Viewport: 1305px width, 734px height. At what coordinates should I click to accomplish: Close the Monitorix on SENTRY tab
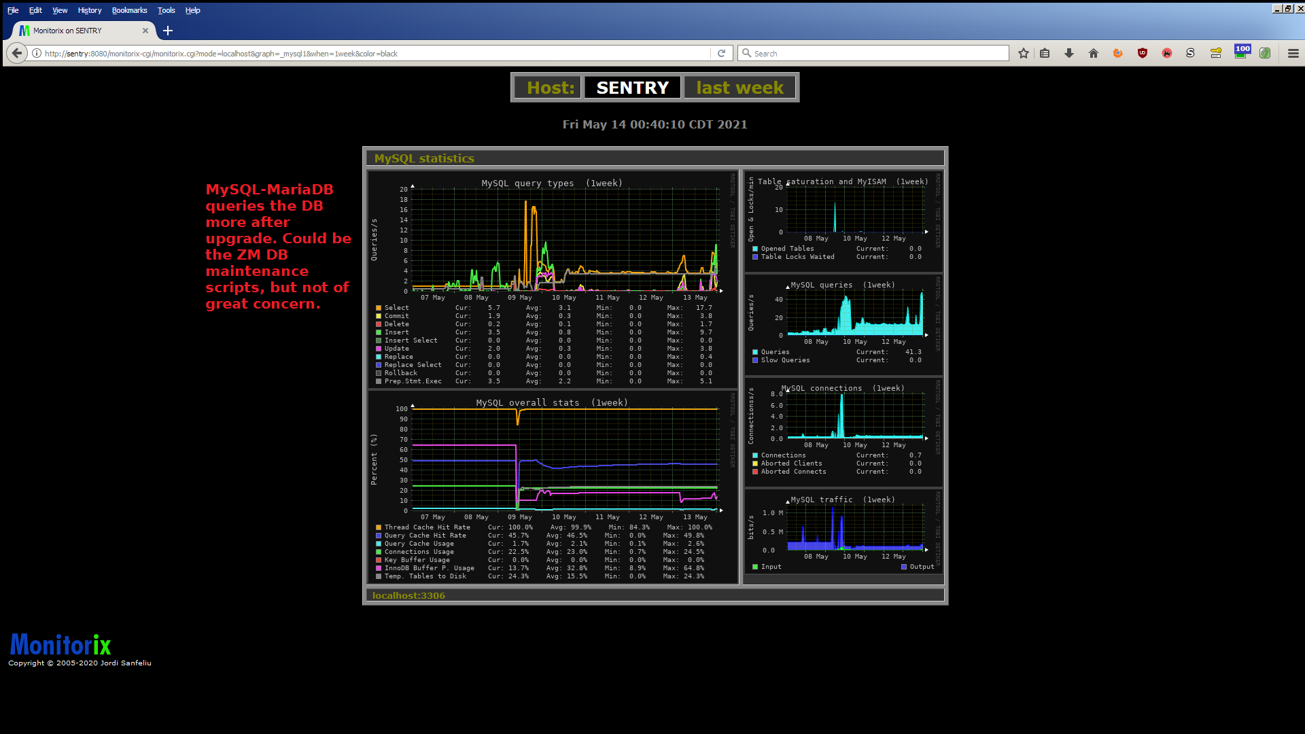pyautogui.click(x=145, y=31)
